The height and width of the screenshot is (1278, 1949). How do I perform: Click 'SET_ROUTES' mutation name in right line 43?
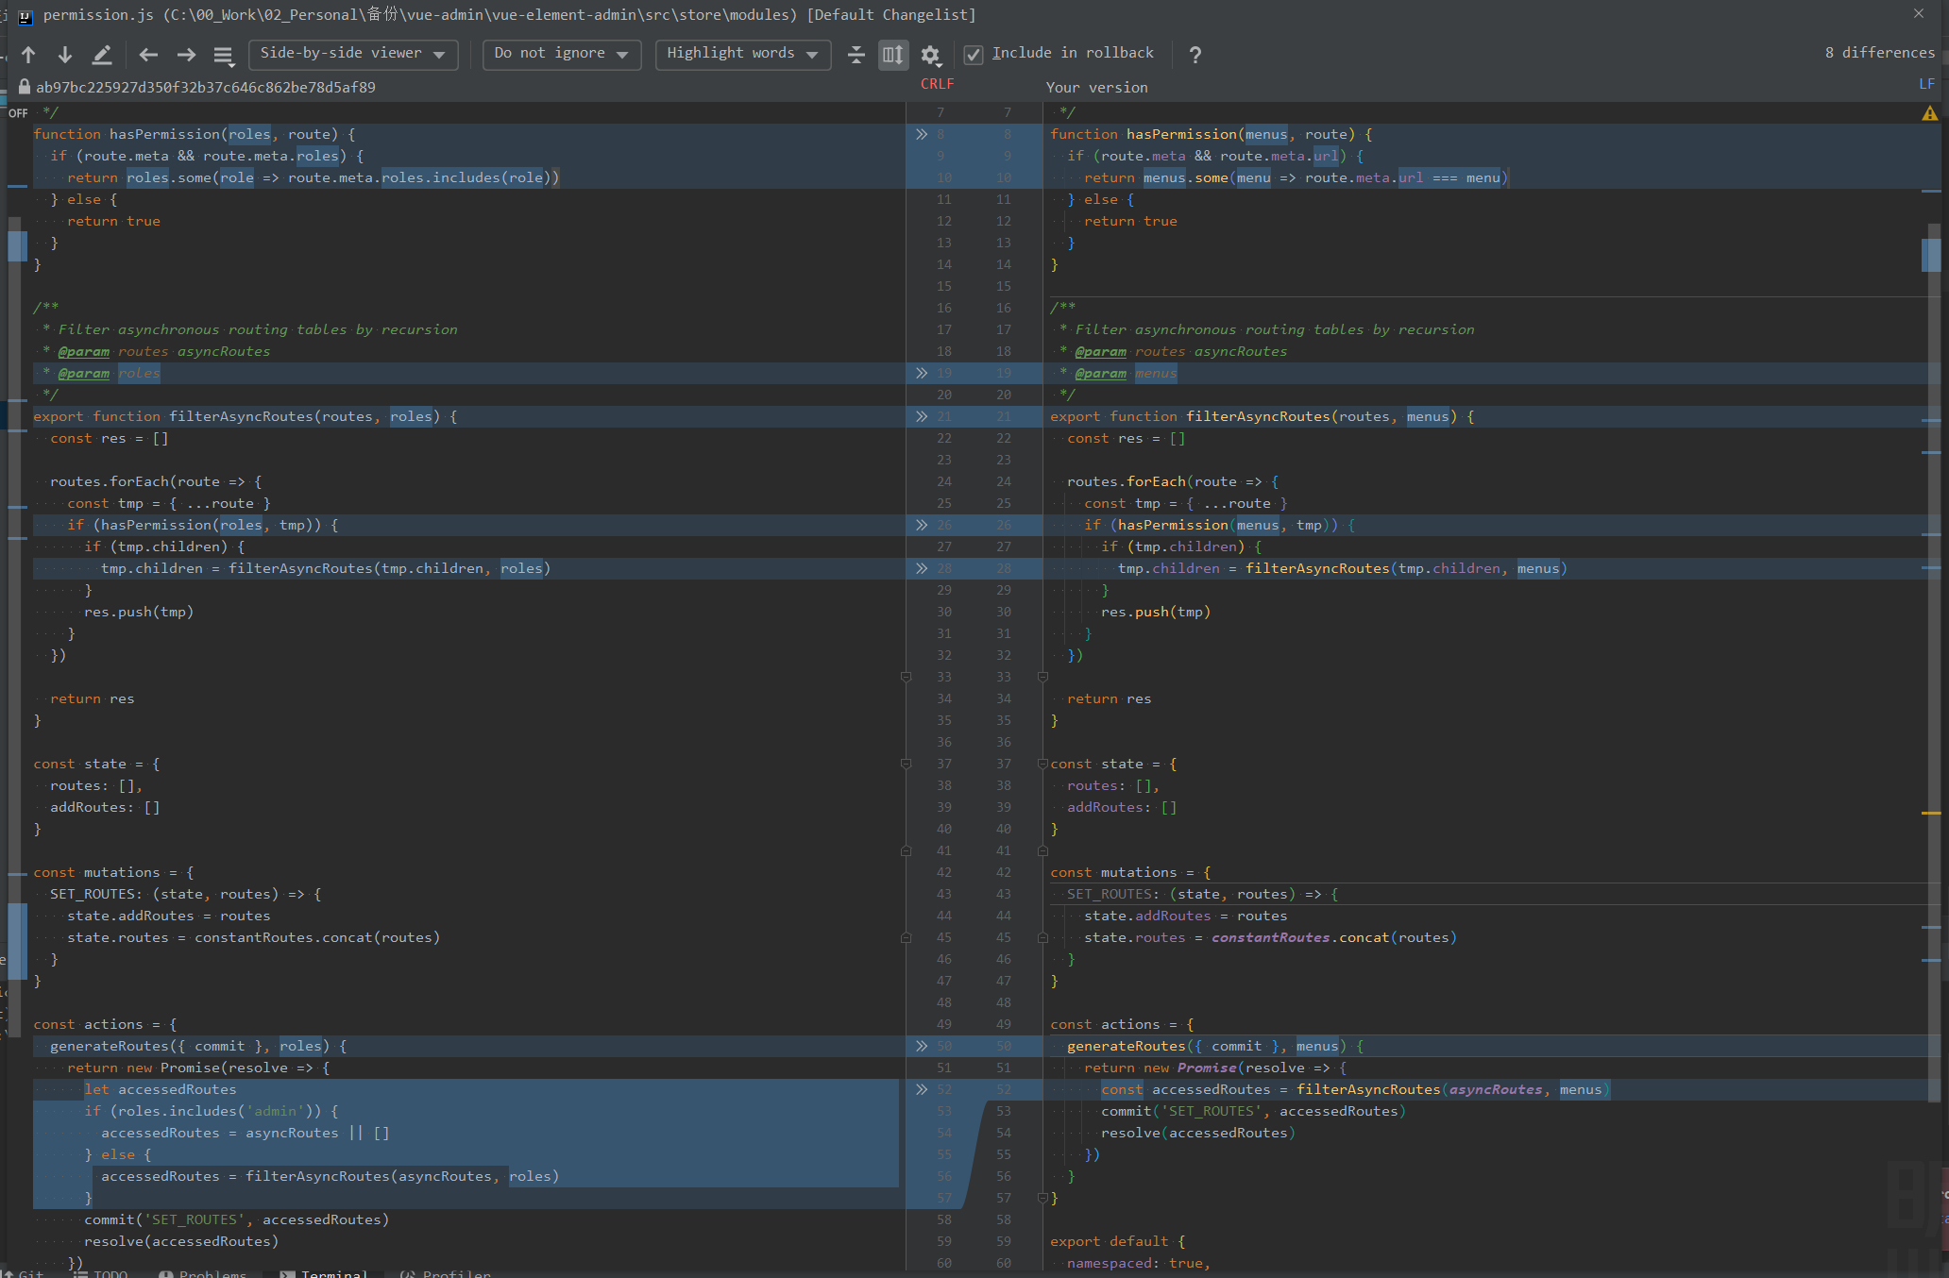tap(1110, 894)
